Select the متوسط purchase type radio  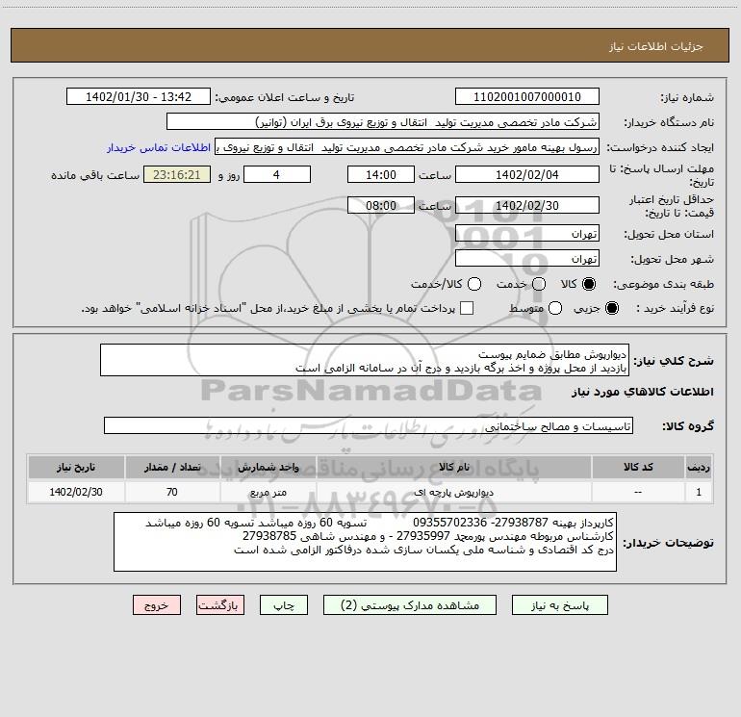click(x=555, y=308)
